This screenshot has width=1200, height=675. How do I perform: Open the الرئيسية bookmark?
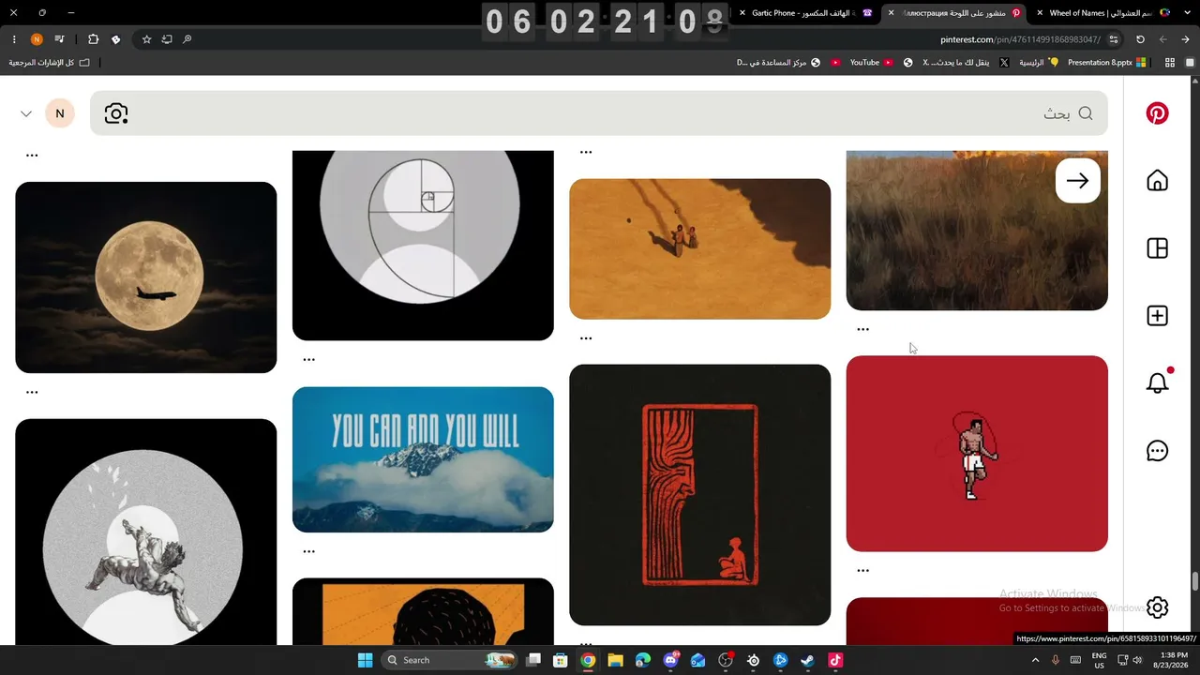click(1039, 63)
